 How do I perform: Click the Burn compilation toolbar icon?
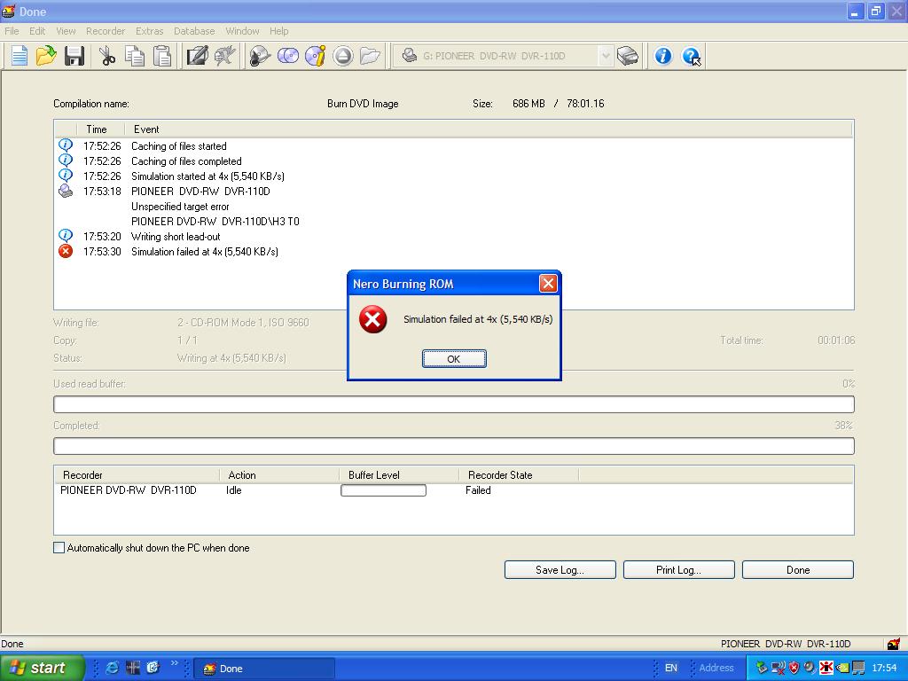[260, 56]
